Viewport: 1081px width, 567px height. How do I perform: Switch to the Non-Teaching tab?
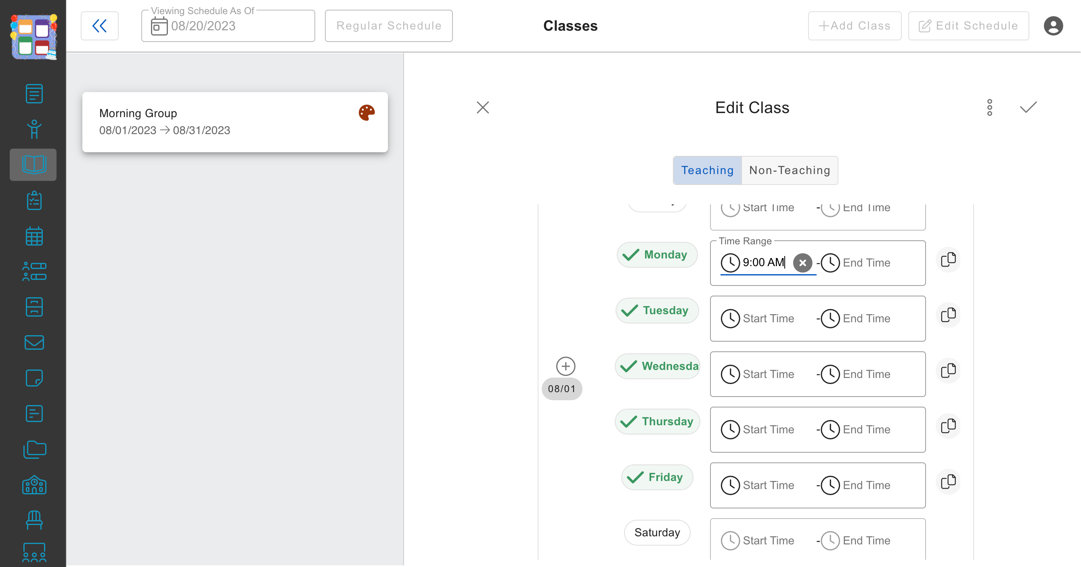click(789, 170)
